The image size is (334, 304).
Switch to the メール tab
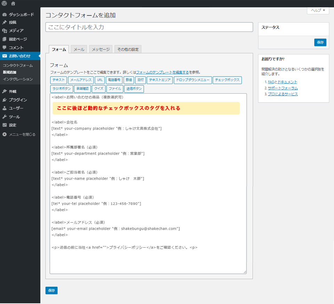(79, 49)
